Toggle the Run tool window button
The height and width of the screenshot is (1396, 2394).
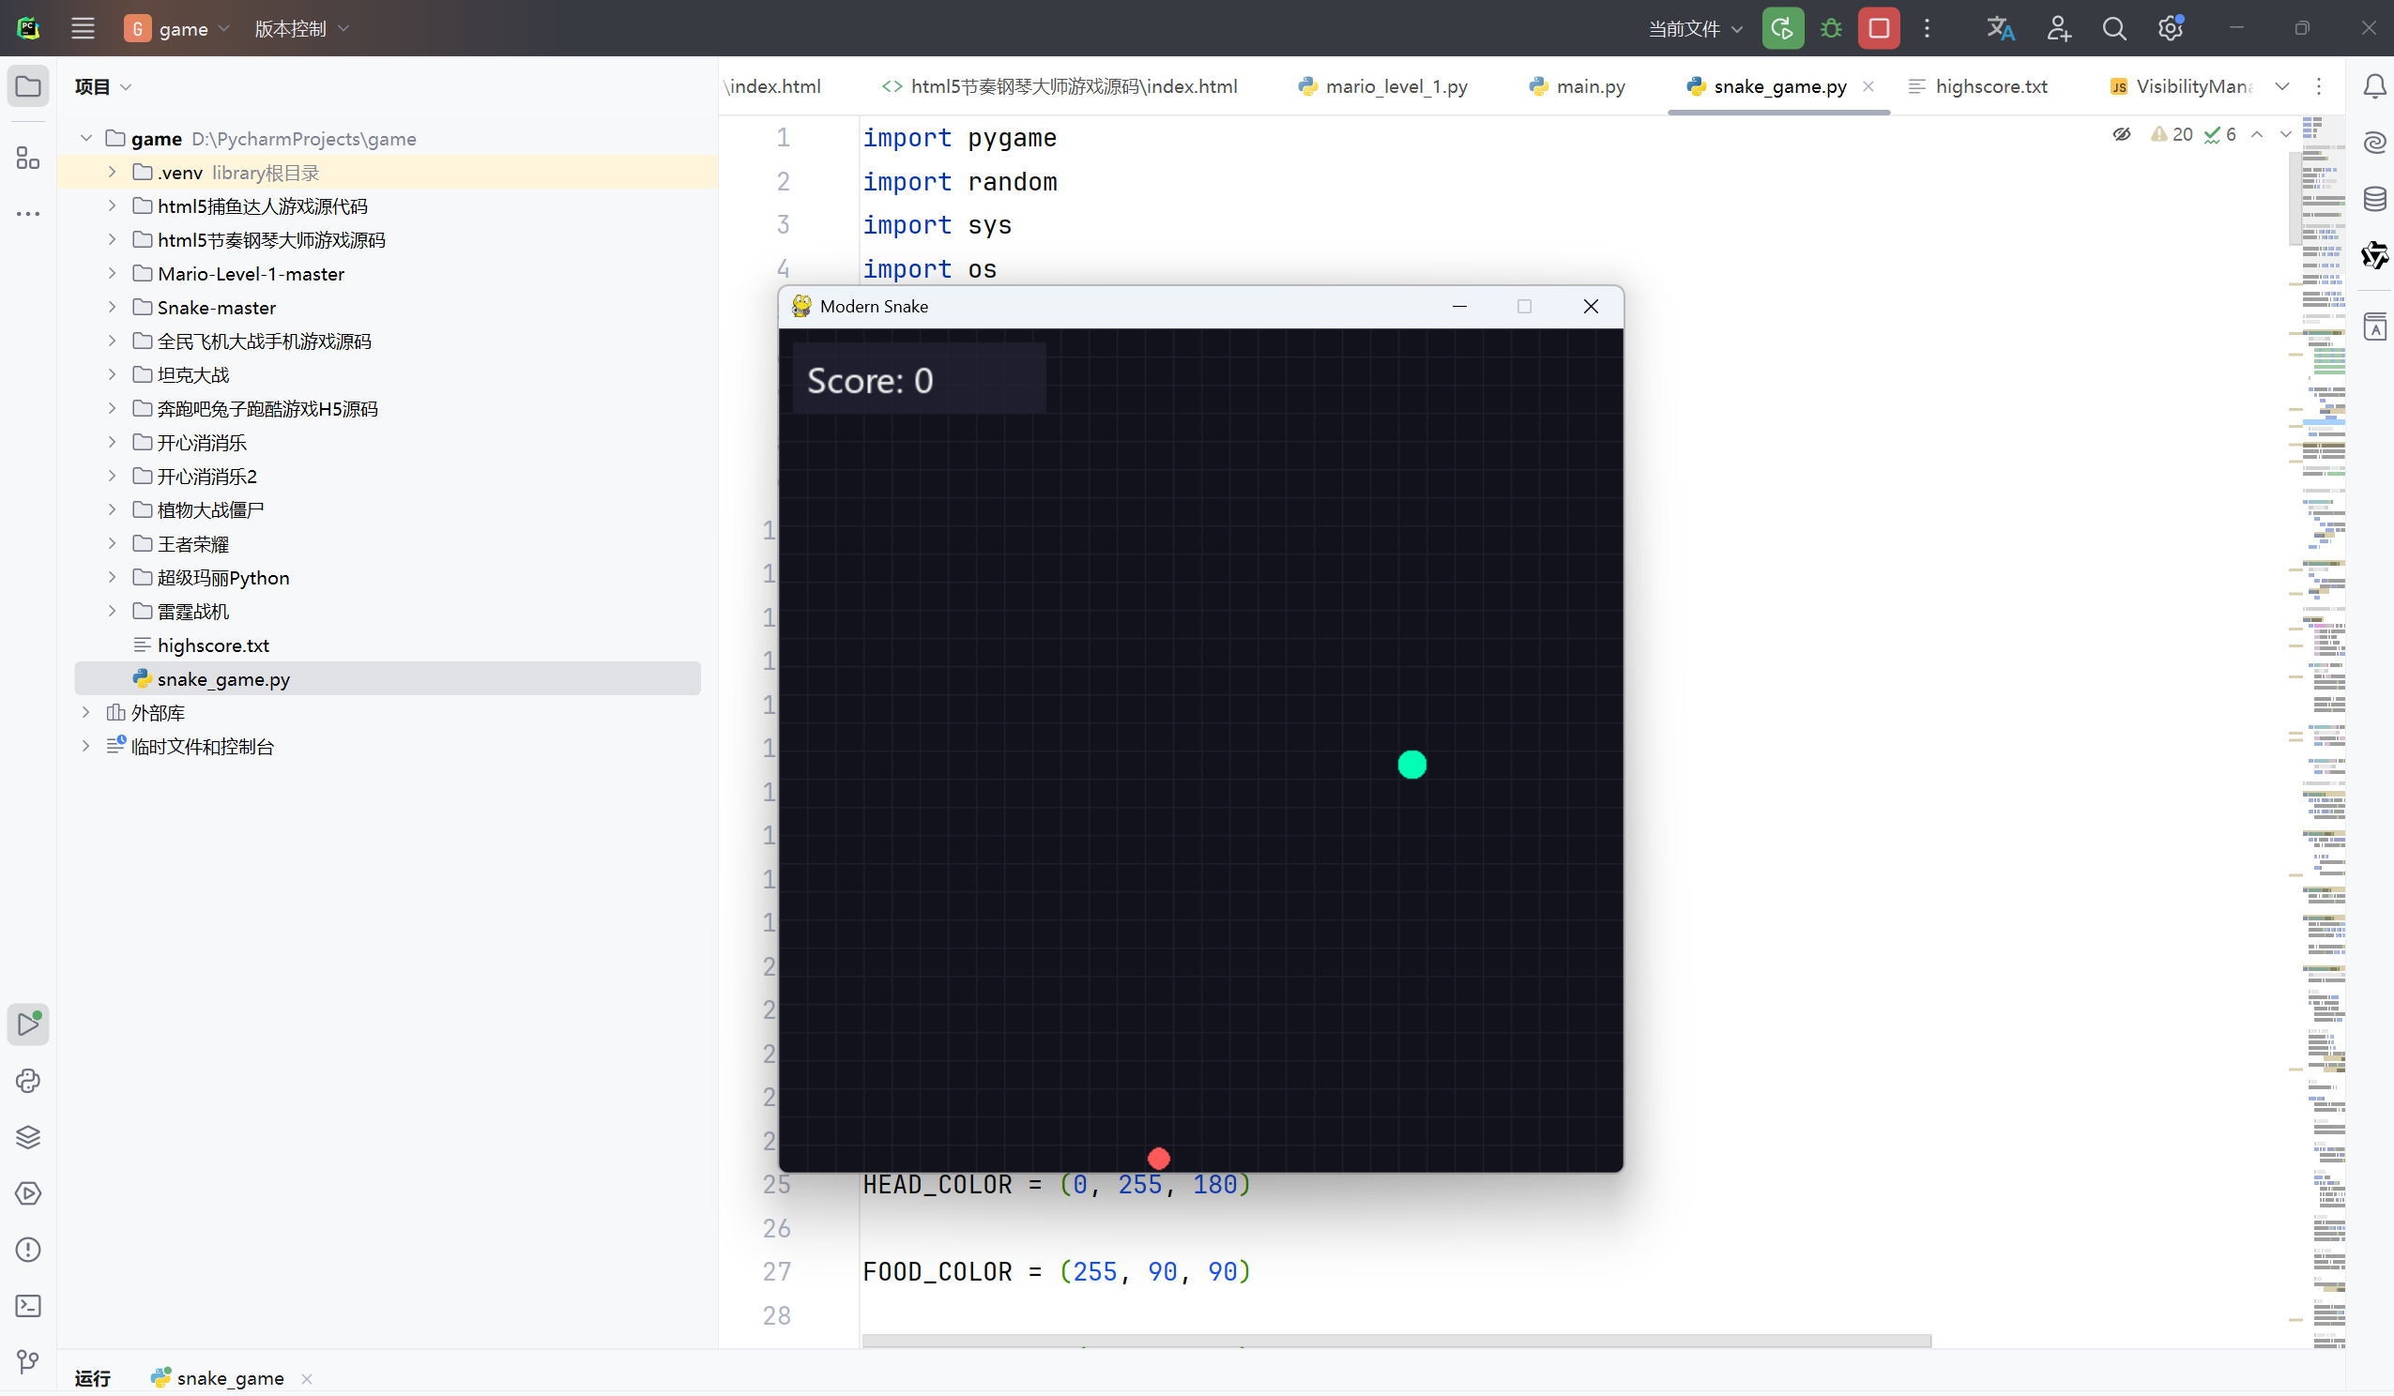point(27,1024)
